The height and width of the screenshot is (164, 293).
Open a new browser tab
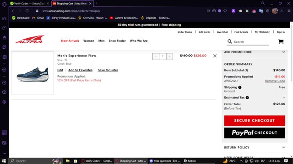tap(97, 3)
